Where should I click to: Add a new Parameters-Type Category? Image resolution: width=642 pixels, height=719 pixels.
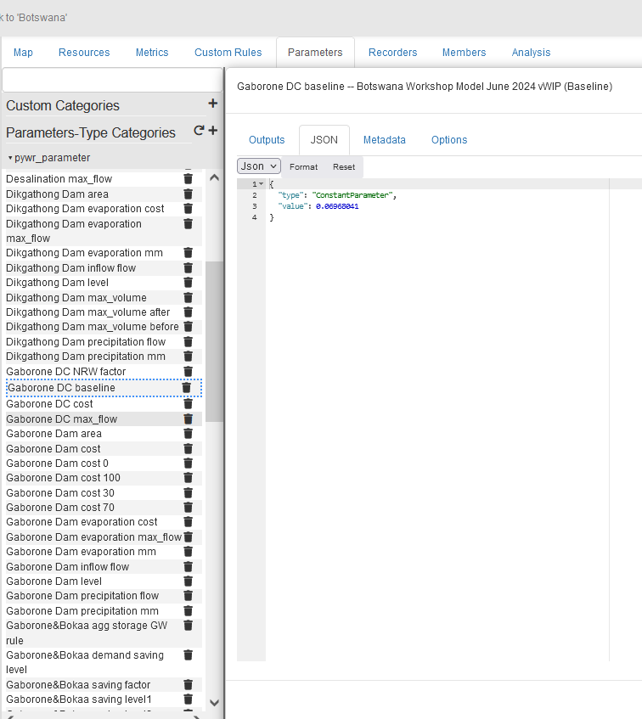click(213, 132)
